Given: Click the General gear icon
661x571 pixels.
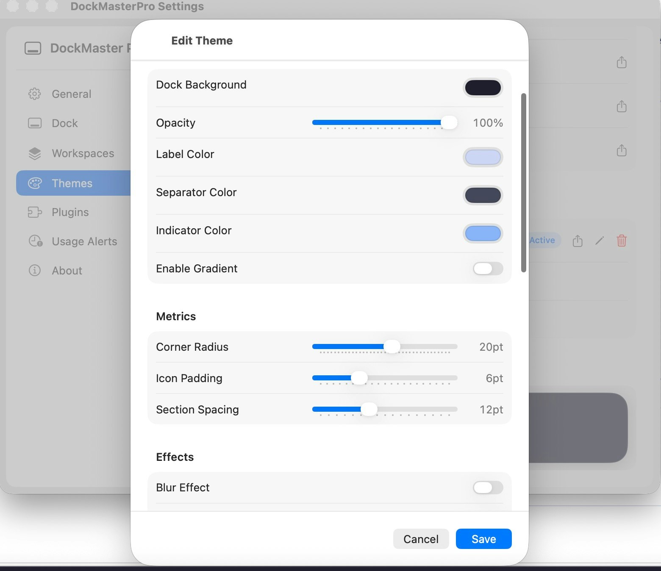Looking at the screenshot, I should click(x=35, y=94).
